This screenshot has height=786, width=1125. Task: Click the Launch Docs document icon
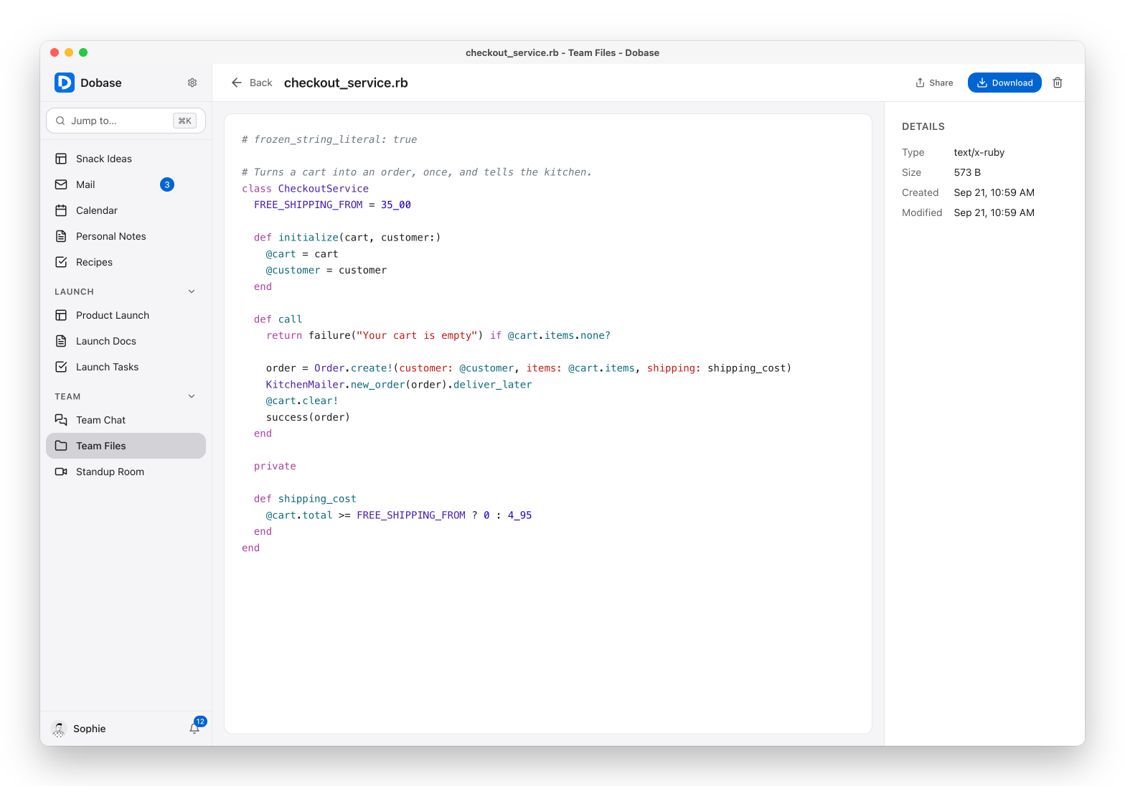coord(61,341)
